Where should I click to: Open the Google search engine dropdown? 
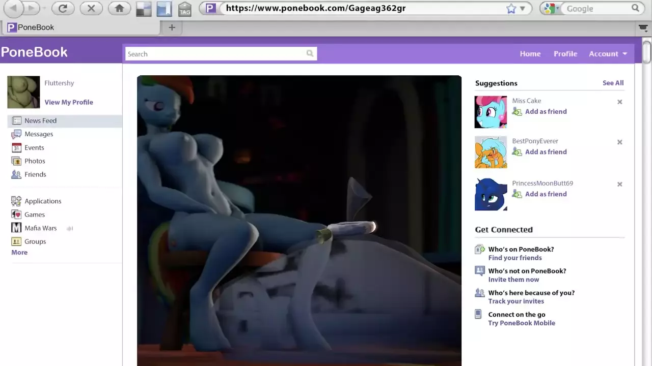coord(553,9)
